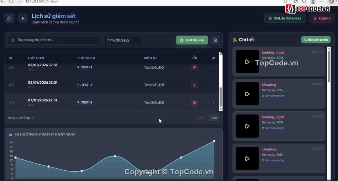
Task: Refresh the history list icon
Action: (215, 40)
